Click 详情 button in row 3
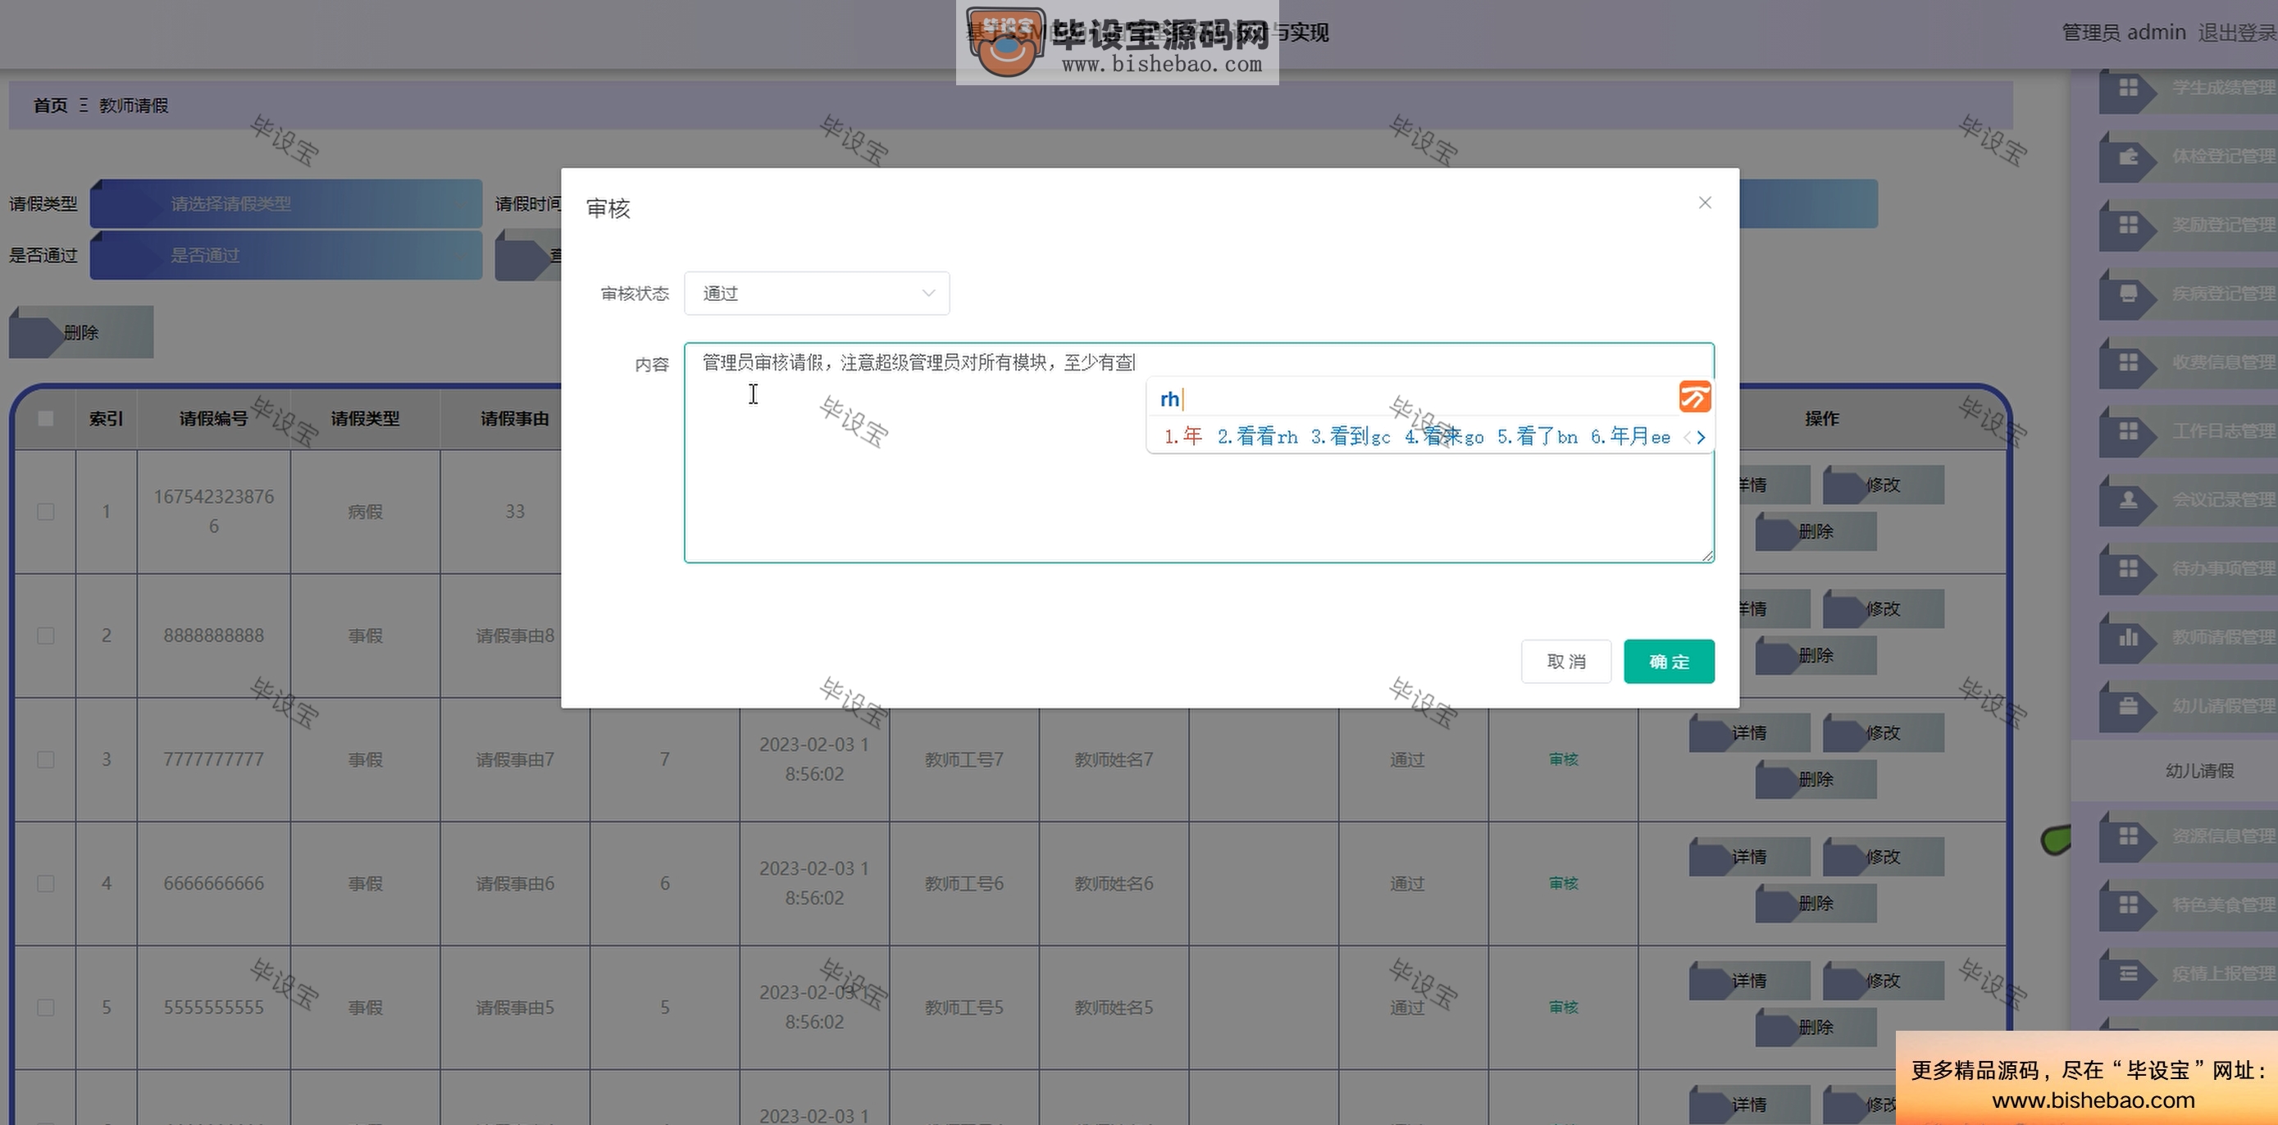 click(1749, 732)
